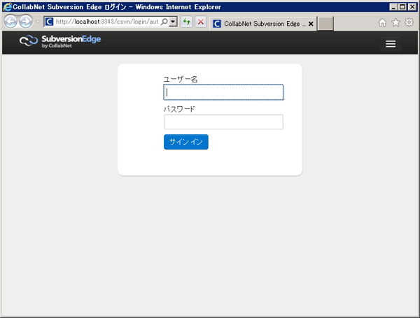The height and width of the screenshot is (318, 420).
Task: Click the address bar URL field
Action: tap(106, 22)
